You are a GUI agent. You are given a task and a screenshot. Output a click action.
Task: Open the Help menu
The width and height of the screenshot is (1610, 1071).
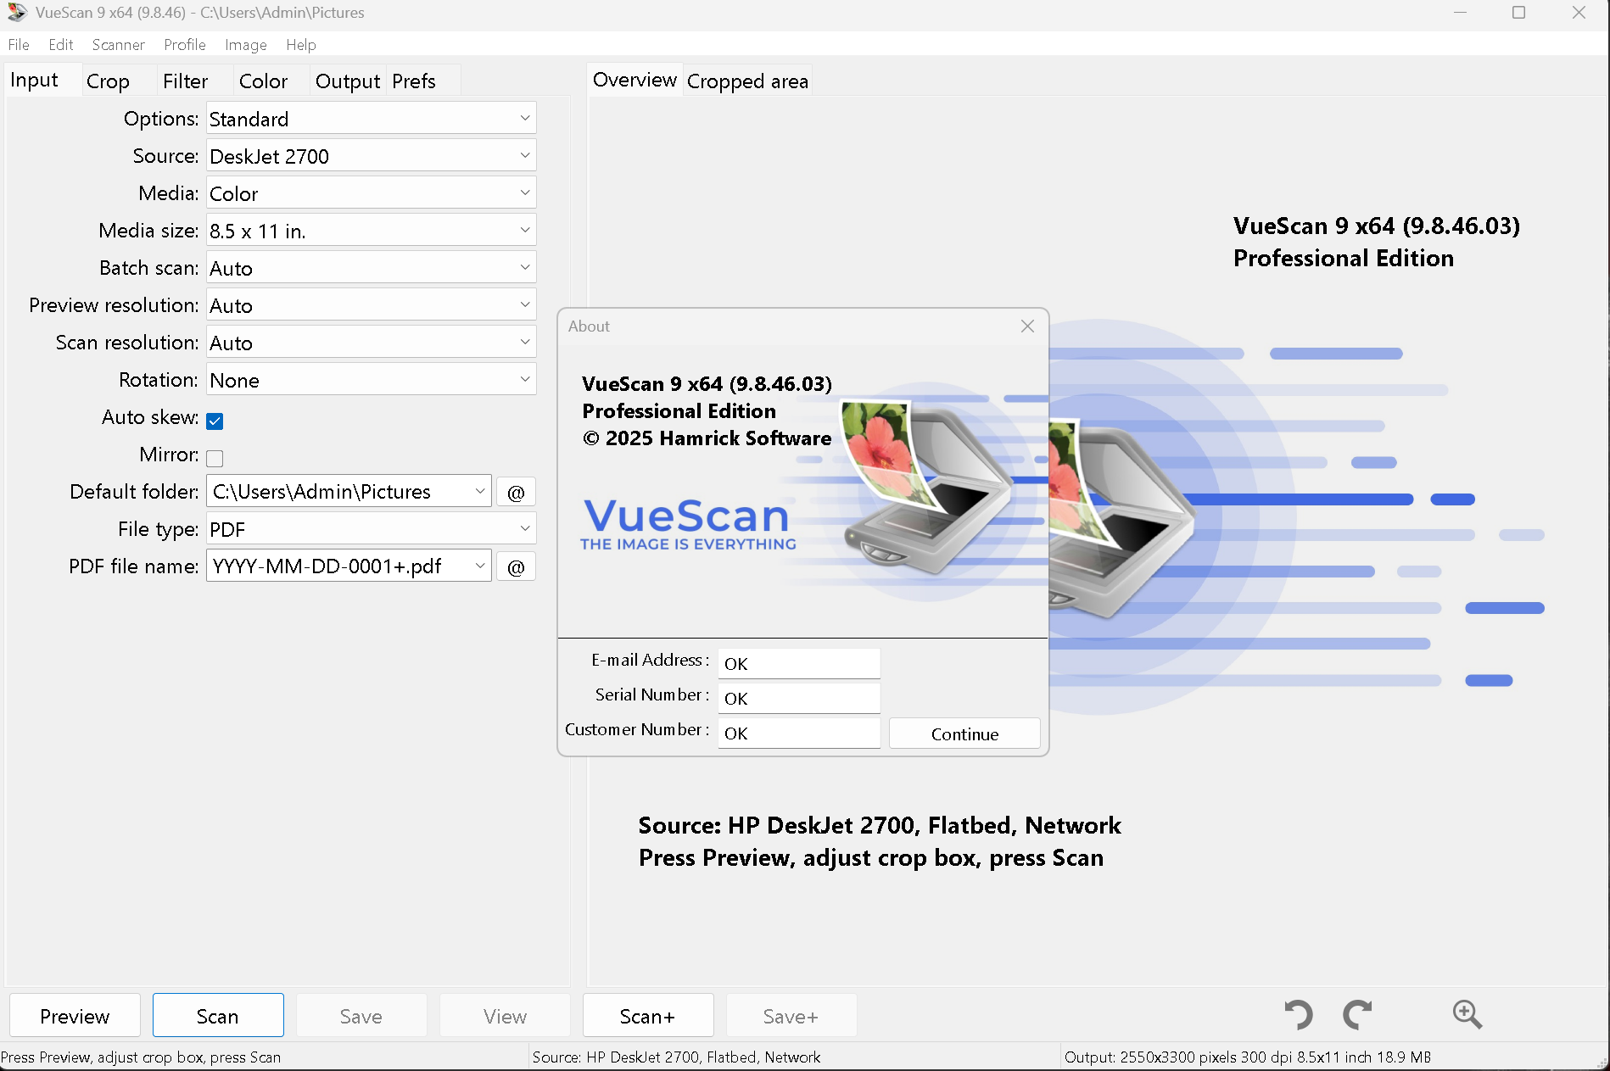300,45
